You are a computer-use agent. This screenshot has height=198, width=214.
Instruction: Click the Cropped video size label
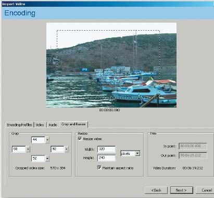[30, 168]
